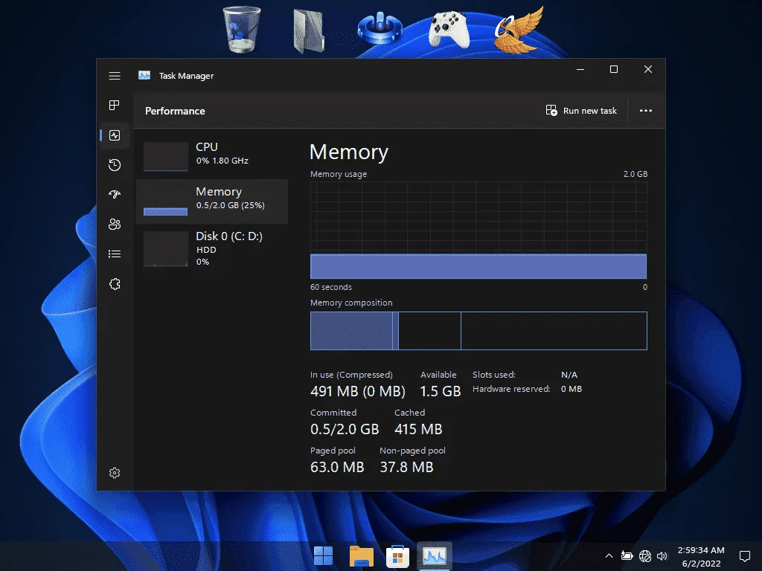Select the Performance page icon in sidebar

click(x=114, y=135)
